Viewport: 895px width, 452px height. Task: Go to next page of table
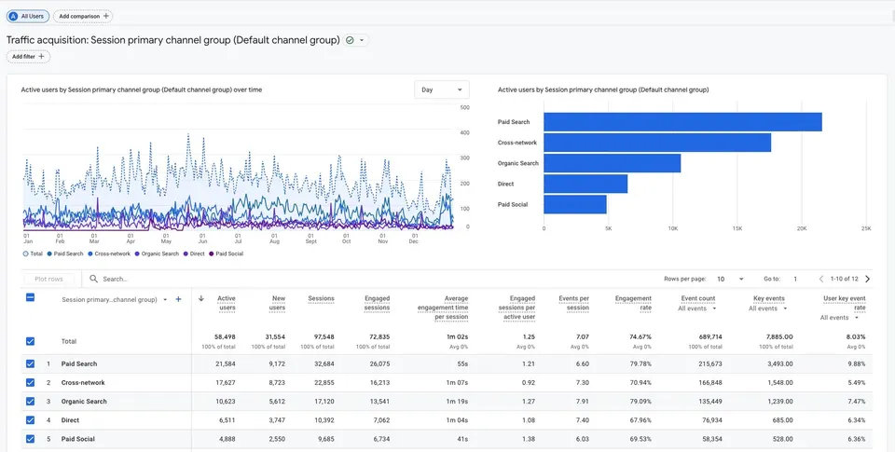pos(868,279)
